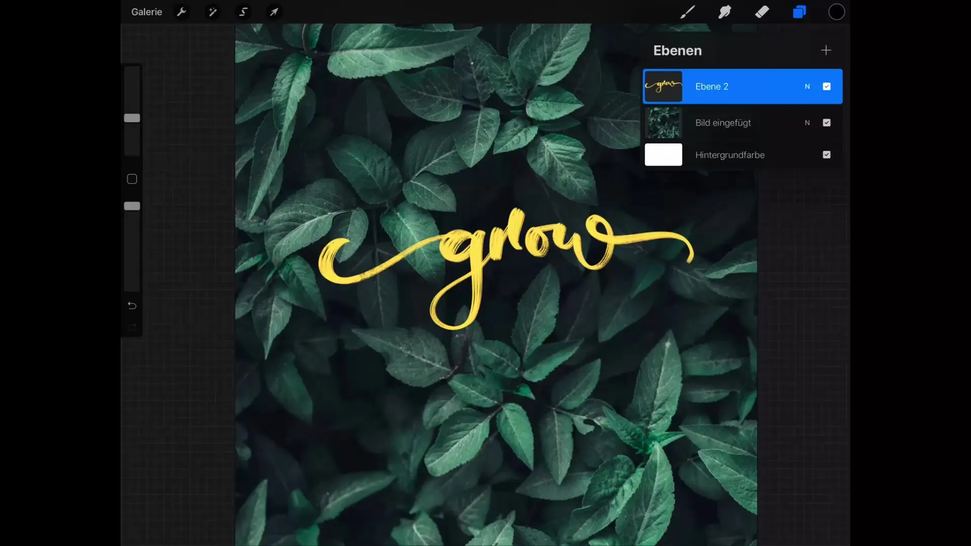The width and height of the screenshot is (971, 546).
Task: Open Bild eingefügt layer thumbnail
Action: coord(663,122)
